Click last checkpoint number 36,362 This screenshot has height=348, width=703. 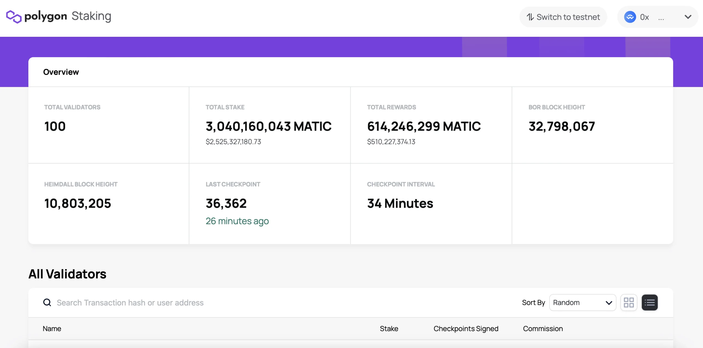point(226,203)
